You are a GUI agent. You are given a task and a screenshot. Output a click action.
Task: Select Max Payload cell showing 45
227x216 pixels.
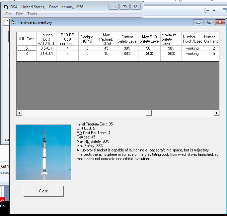[106, 48]
